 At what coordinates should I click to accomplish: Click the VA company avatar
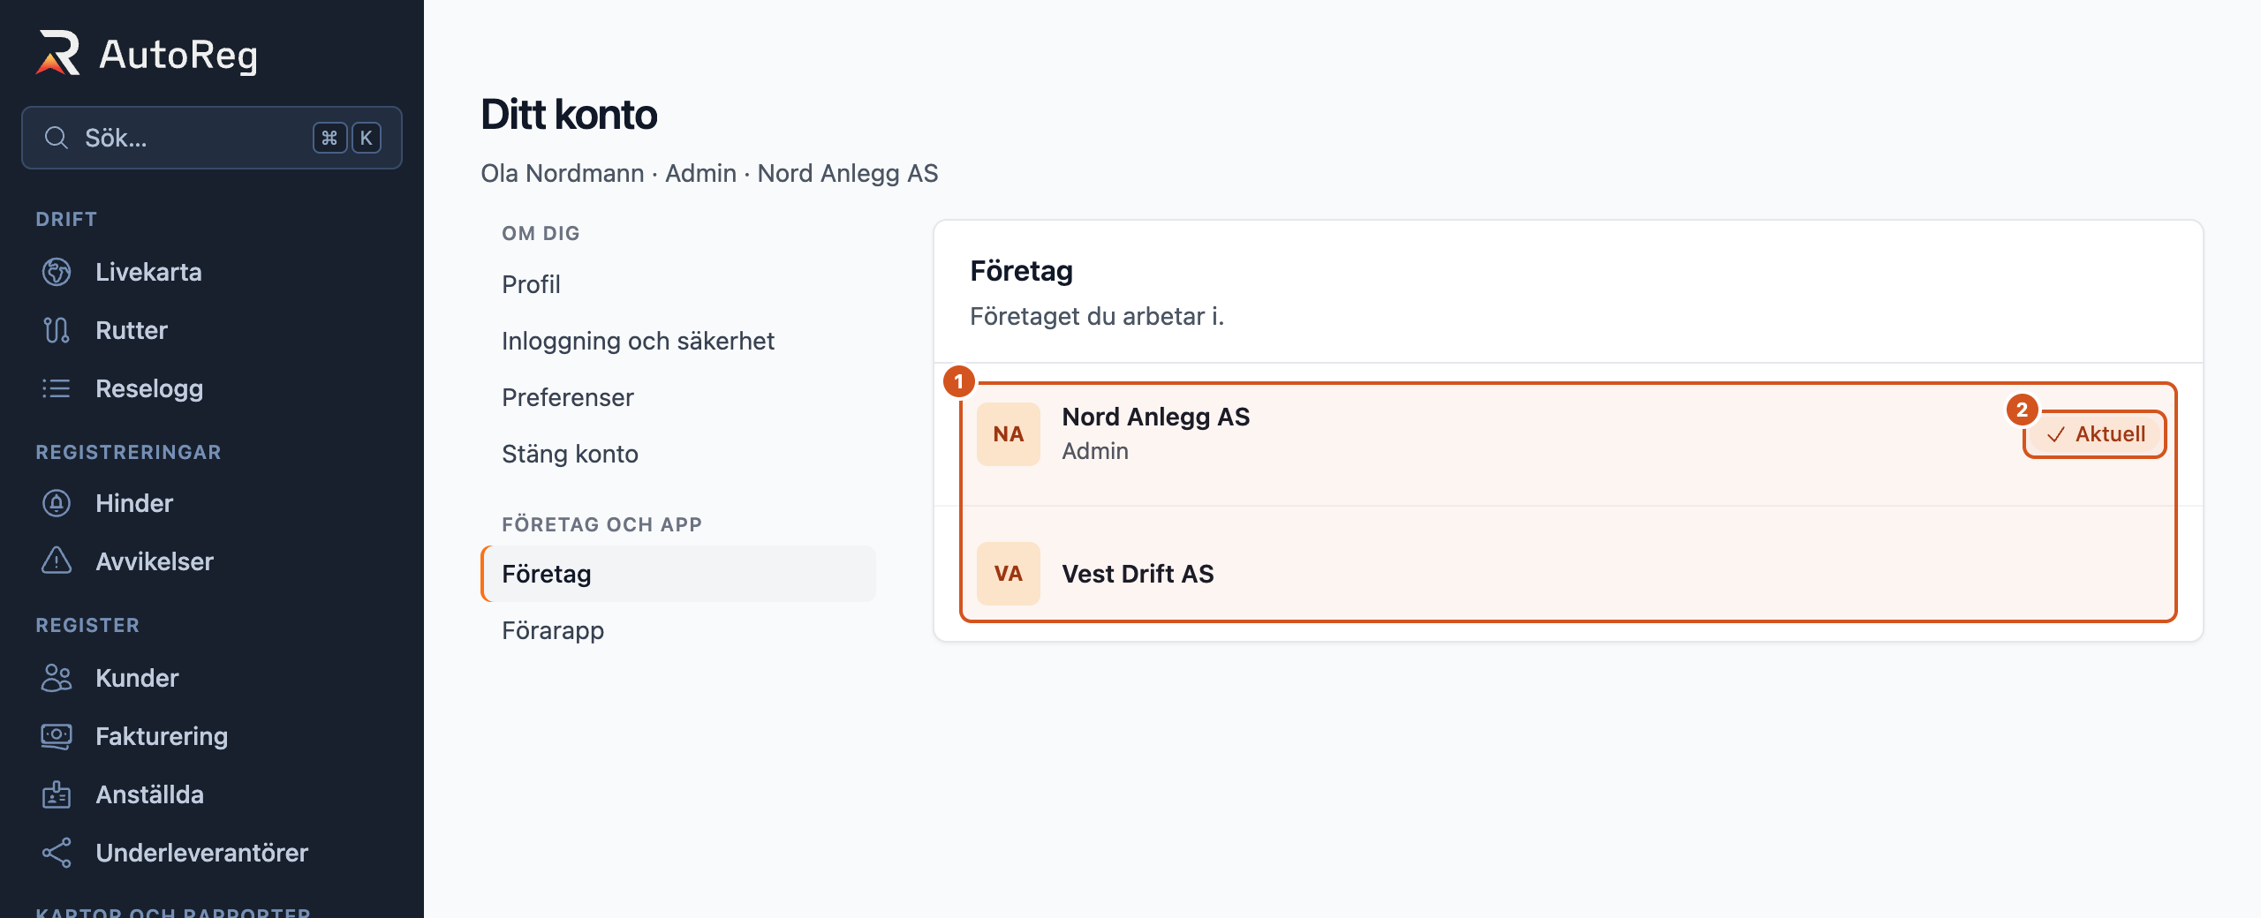point(1009,574)
